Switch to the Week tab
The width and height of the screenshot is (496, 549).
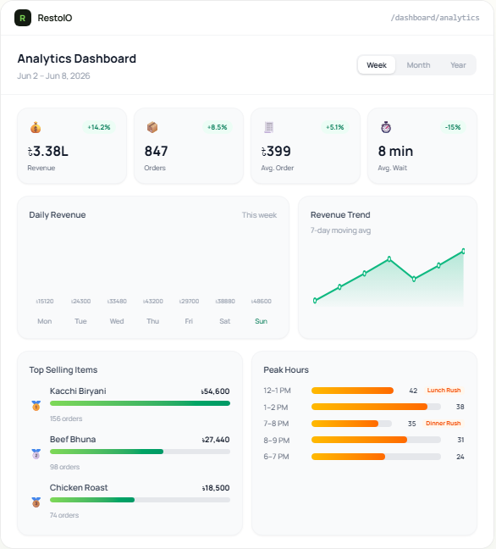[x=377, y=65]
